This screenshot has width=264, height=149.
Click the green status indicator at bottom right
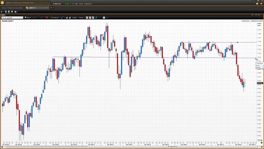tap(262, 143)
